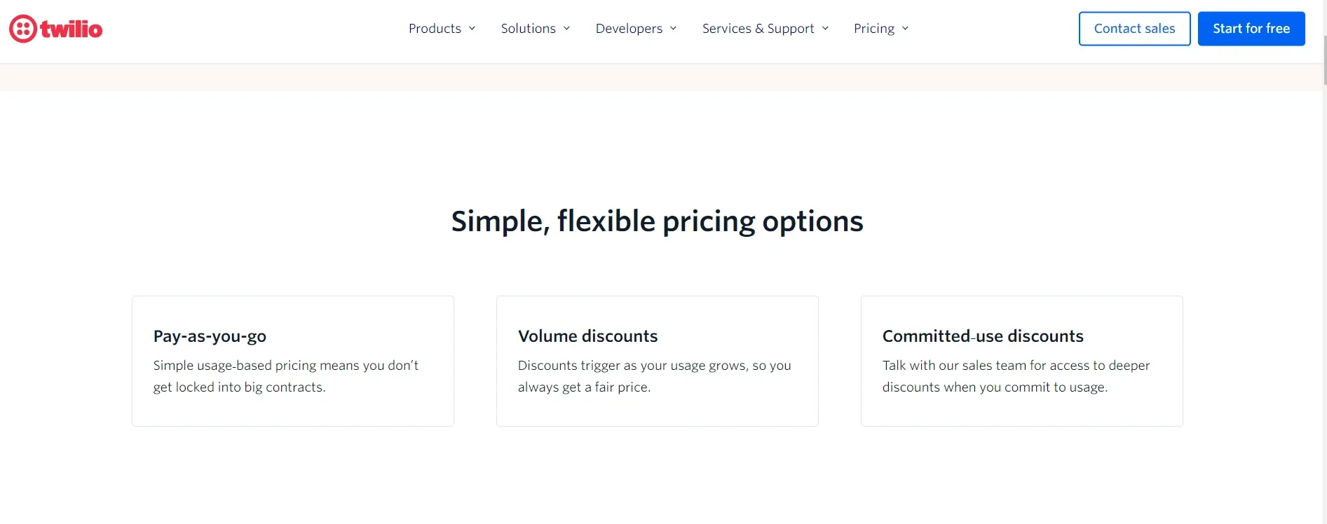This screenshot has height=524, width=1327.
Task: Select the Committed-use discounts card
Action: [x=1022, y=361]
